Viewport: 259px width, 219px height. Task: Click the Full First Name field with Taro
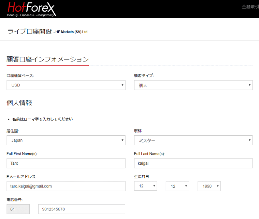pyautogui.click(x=66, y=163)
